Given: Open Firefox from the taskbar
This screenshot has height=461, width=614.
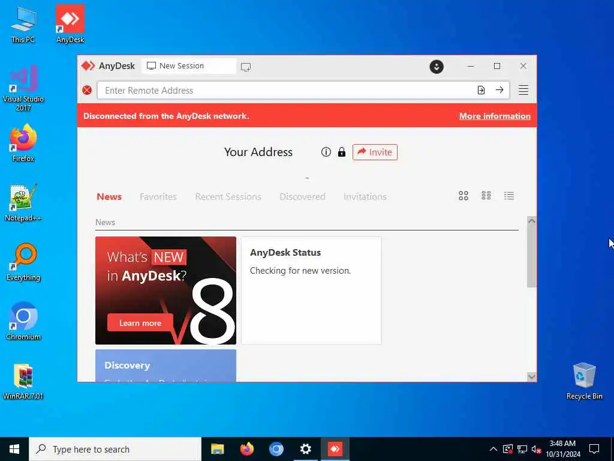Looking at the screenshot, I should 246,449.
